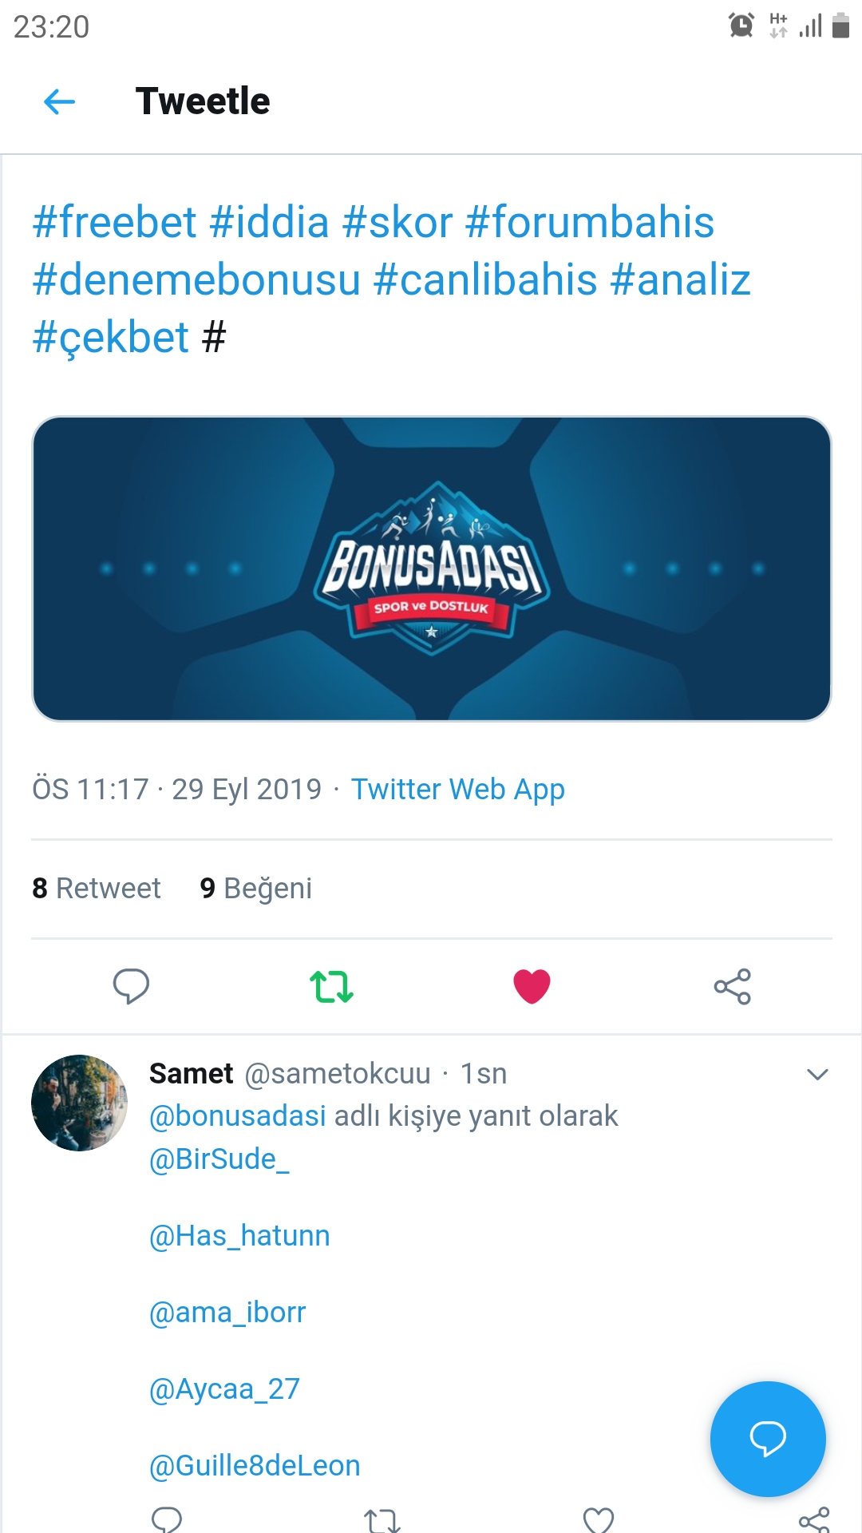Image resolution: width=862 pixels, height=1533 pixels.
Task: Tap the back arrow icon
Action: click(59, 101)
